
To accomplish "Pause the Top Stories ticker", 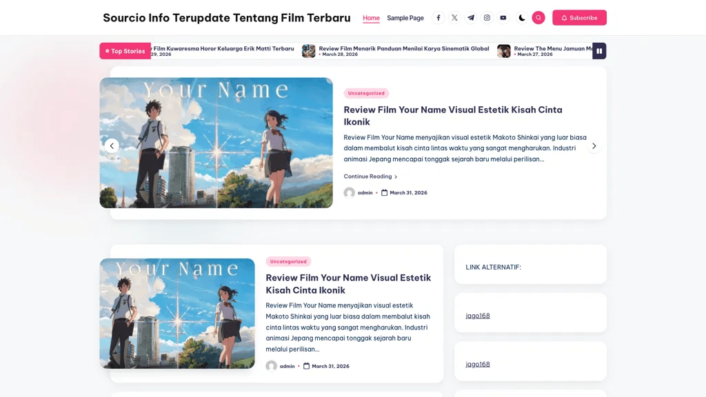I will click(599, 51).
